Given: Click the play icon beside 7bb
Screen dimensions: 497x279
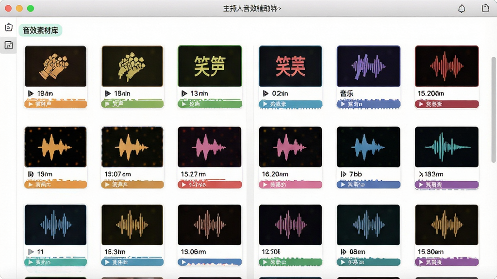Looking at the screenshot, I should point(343,174).
